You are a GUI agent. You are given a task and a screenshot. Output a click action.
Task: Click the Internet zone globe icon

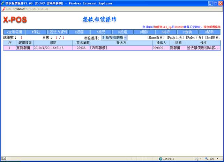[x=160, y=159]
